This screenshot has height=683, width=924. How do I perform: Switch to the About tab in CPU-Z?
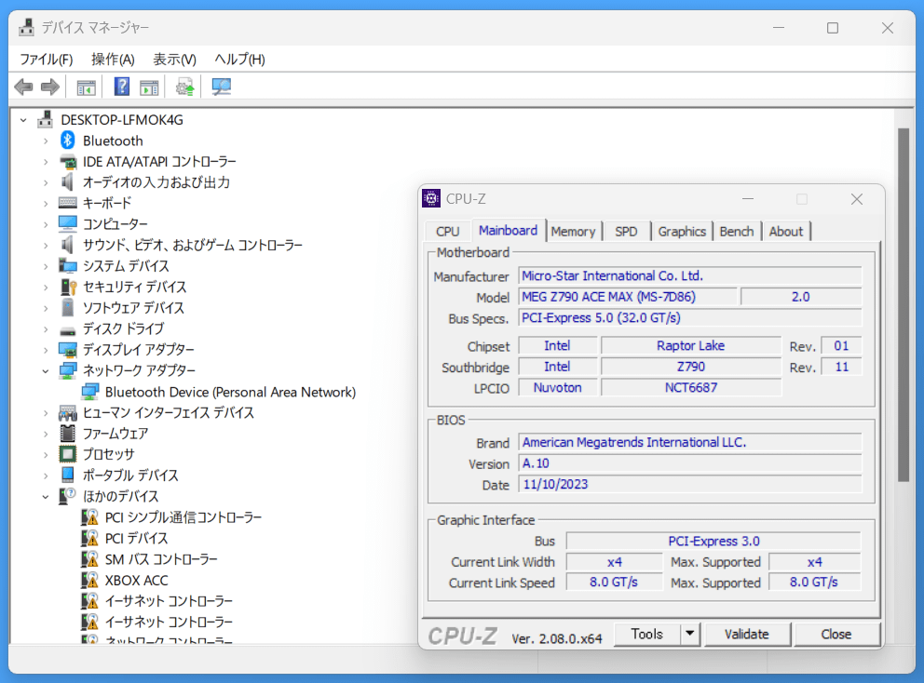pyautogui.click(x=786, y=232)
